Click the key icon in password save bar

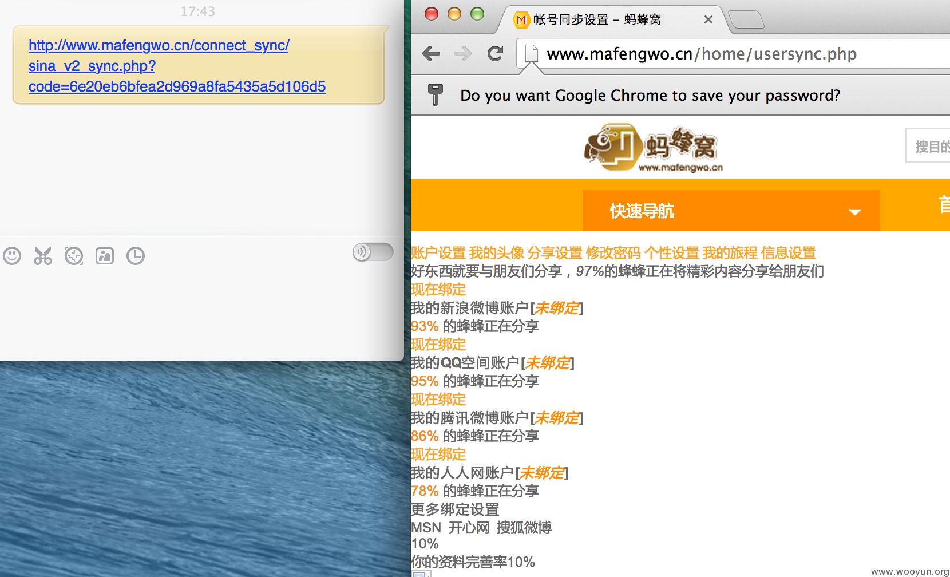[436, 94]
